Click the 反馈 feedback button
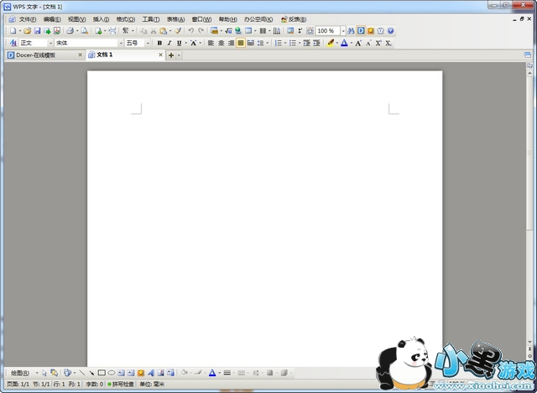 [x=294, y=18]
